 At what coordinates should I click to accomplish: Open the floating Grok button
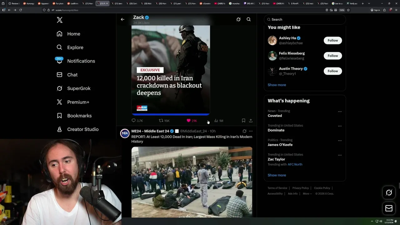pos(389,193)
